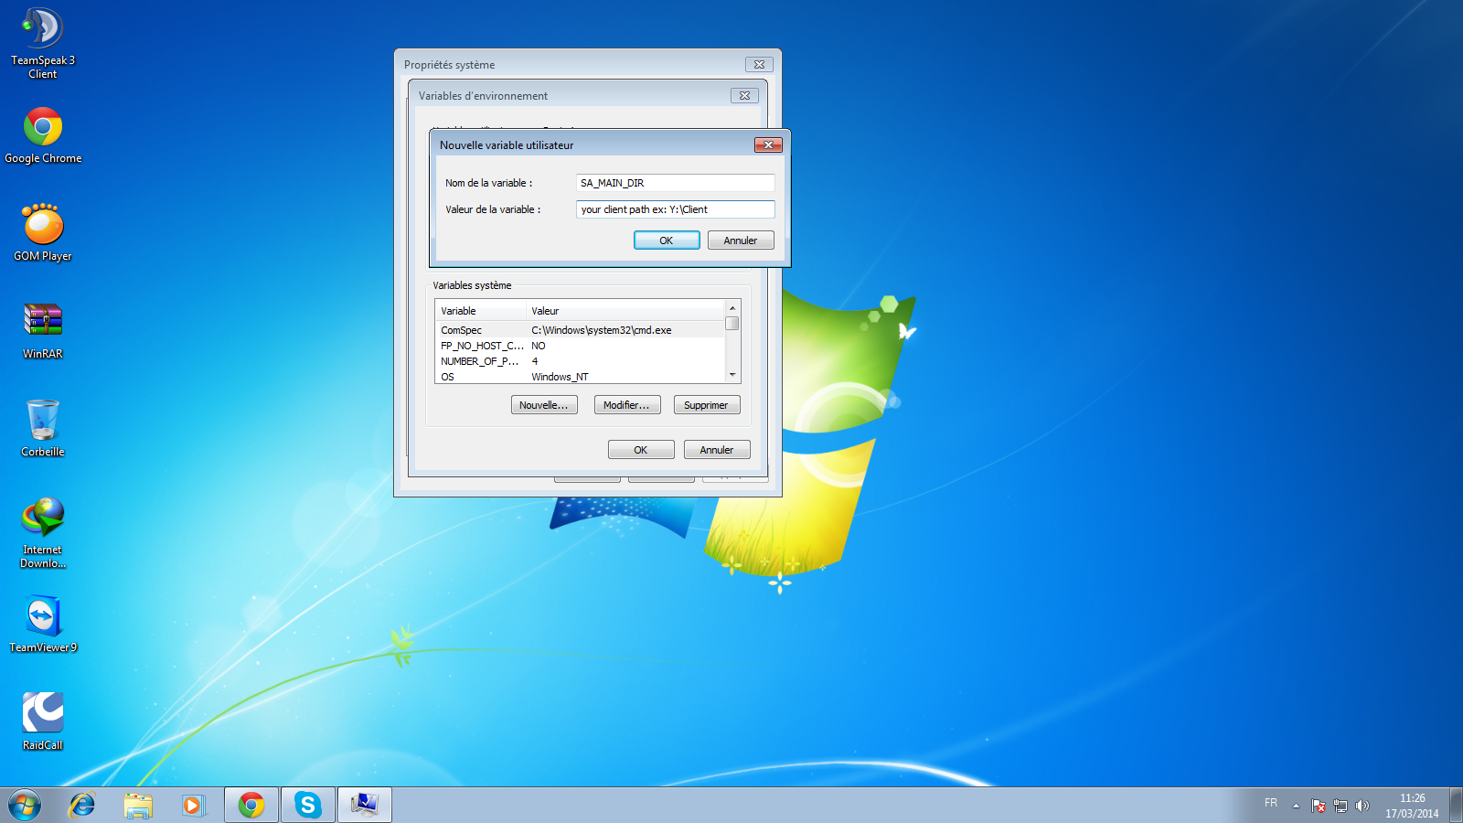The height and width of the screenshot is (823, 1463).
Task: Close the Nouvelle variable utilisateur dialog
Action: [768, 144]
